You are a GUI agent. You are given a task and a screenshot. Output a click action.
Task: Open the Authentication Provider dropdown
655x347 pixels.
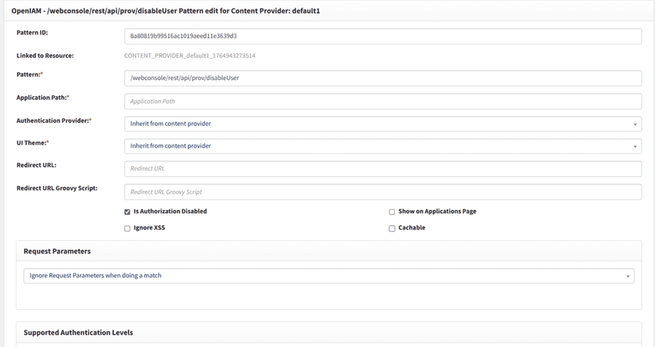(x=383, y=124)
